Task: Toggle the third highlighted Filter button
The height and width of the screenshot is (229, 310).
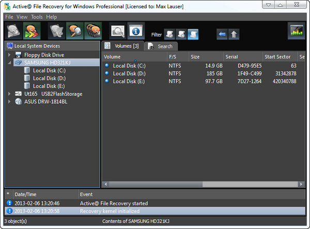Action: click(x=192, y=34)
